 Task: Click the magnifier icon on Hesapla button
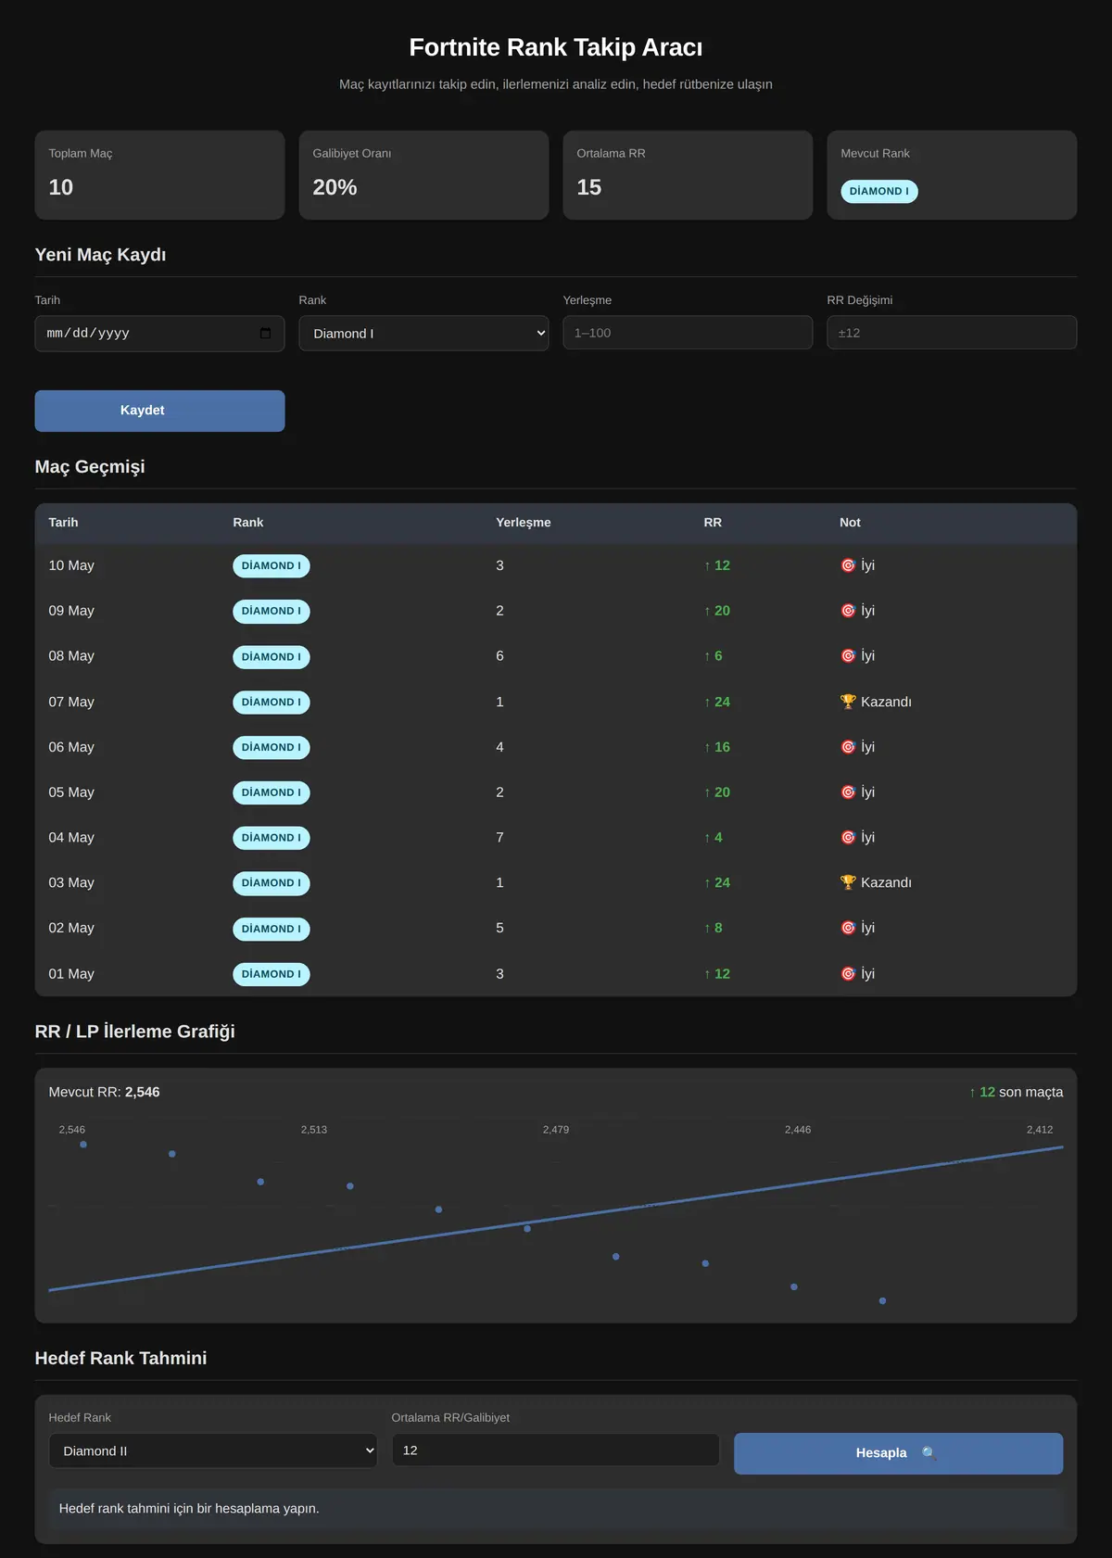click(x=929, y=1453)
